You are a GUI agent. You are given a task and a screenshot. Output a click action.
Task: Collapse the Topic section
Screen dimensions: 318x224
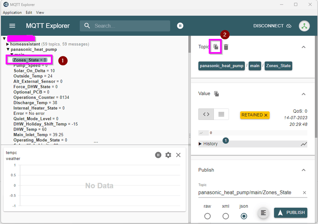[x=303, y=47]
